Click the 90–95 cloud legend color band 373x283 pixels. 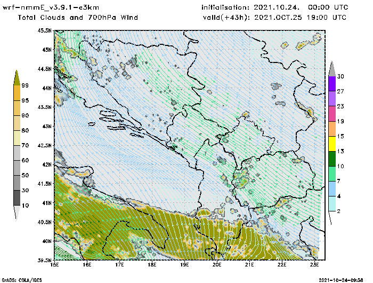pyautogui.click(x=17, y=108)
